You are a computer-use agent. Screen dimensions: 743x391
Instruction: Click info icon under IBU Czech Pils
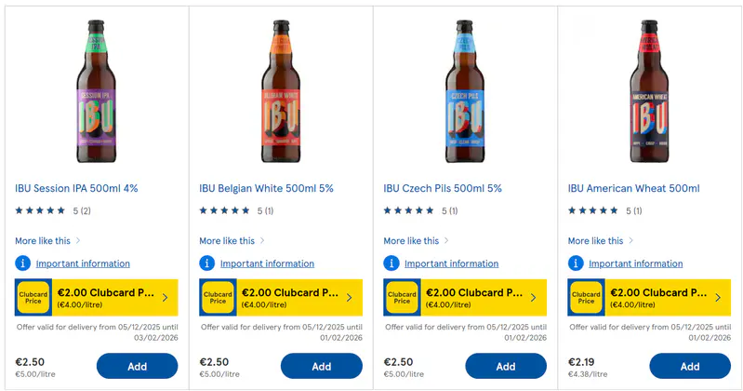[391, 263]
